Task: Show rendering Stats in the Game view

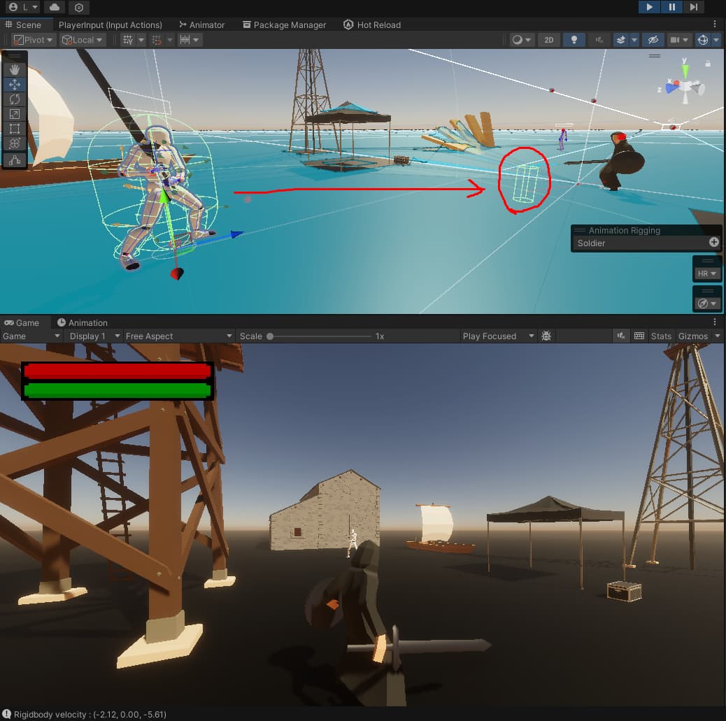Action: [661, 336]
